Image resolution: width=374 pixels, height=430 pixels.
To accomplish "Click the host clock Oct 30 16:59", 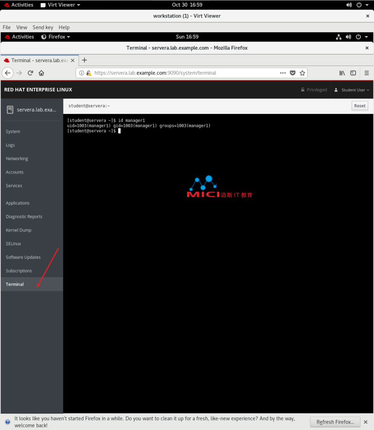I will 187,5.
